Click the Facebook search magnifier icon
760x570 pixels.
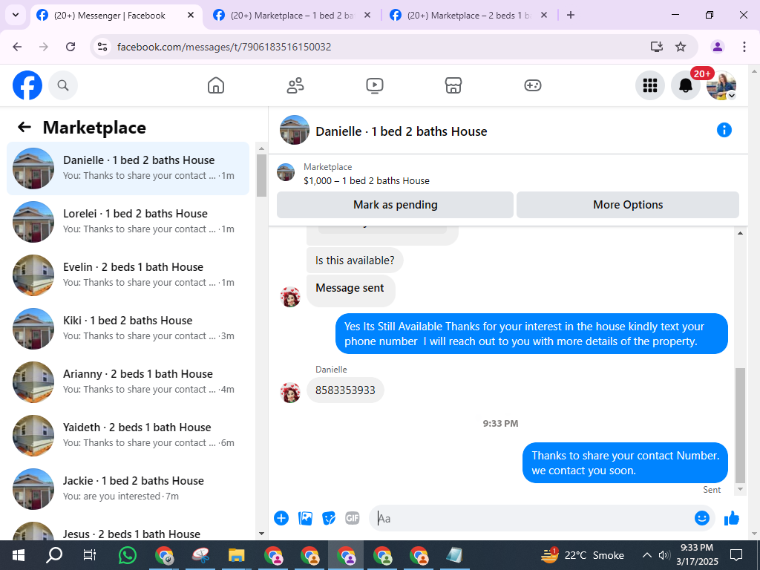pos(63,85)
